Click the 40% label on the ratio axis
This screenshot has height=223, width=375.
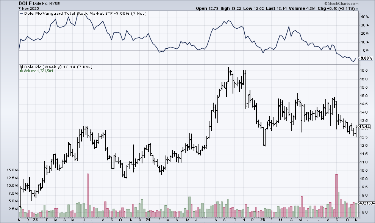pyautogui.click(x=365, y=17)
